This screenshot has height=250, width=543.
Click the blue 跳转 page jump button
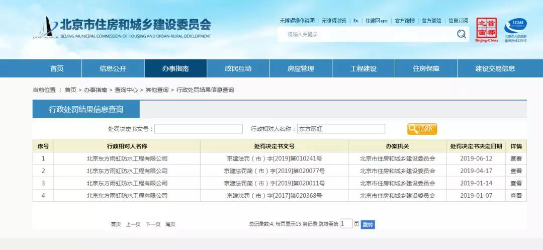click(368, 224)
